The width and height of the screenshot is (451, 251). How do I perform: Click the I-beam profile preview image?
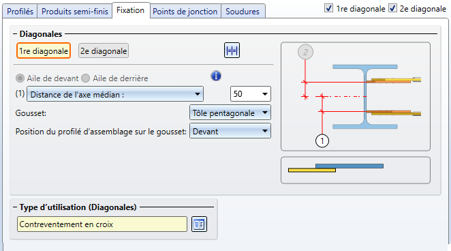pyautogui.click(x=356, y=96)
